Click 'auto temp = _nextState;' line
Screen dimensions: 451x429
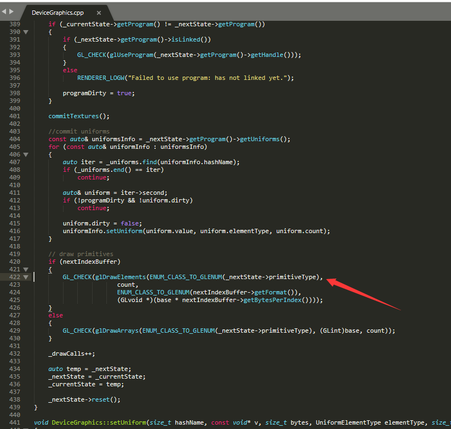click(90, 369)
